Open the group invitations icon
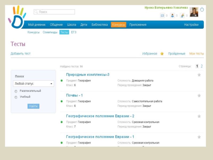213x160 pixels. tap(182, 15)
